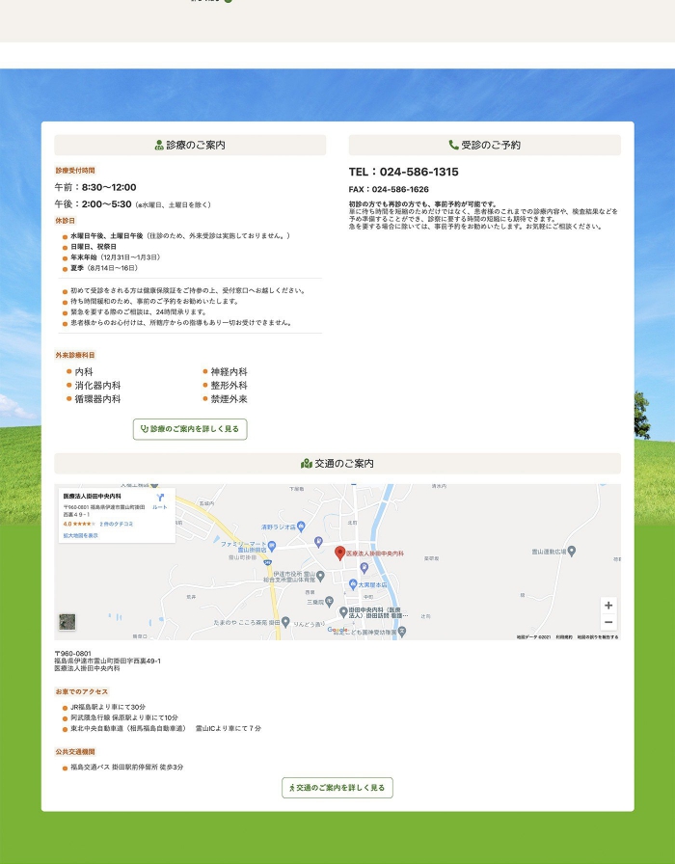
Task: Click the 霊山運動広場 map marker
Action: (x=572, y=551)
